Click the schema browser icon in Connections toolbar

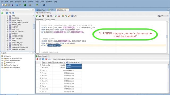pos(13,13)
